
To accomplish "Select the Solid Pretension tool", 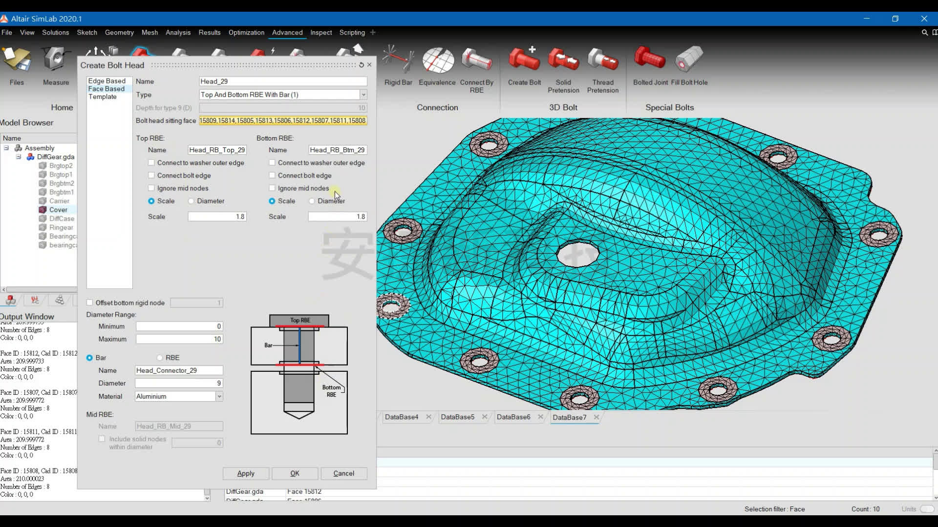I will tap(563, 61).
